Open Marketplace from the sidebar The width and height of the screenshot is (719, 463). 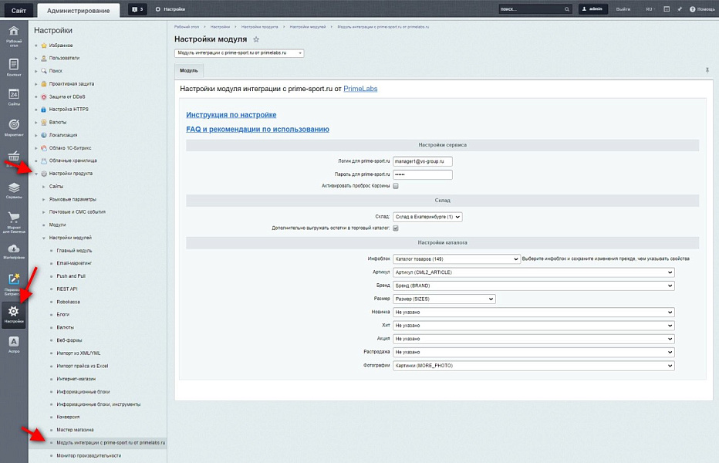coord(14,251)
